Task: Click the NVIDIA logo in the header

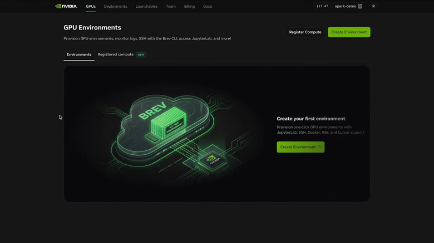Action: [x=66, y=6]
